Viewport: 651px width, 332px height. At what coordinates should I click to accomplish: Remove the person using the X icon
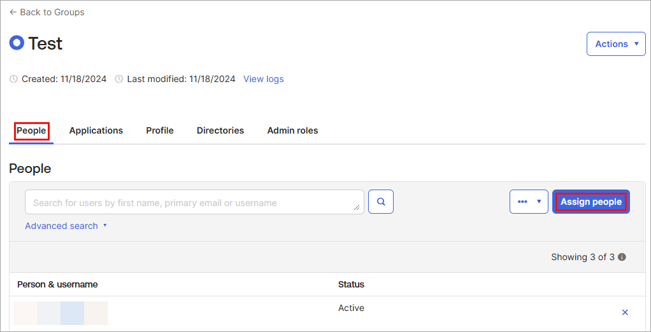[625, 312]
